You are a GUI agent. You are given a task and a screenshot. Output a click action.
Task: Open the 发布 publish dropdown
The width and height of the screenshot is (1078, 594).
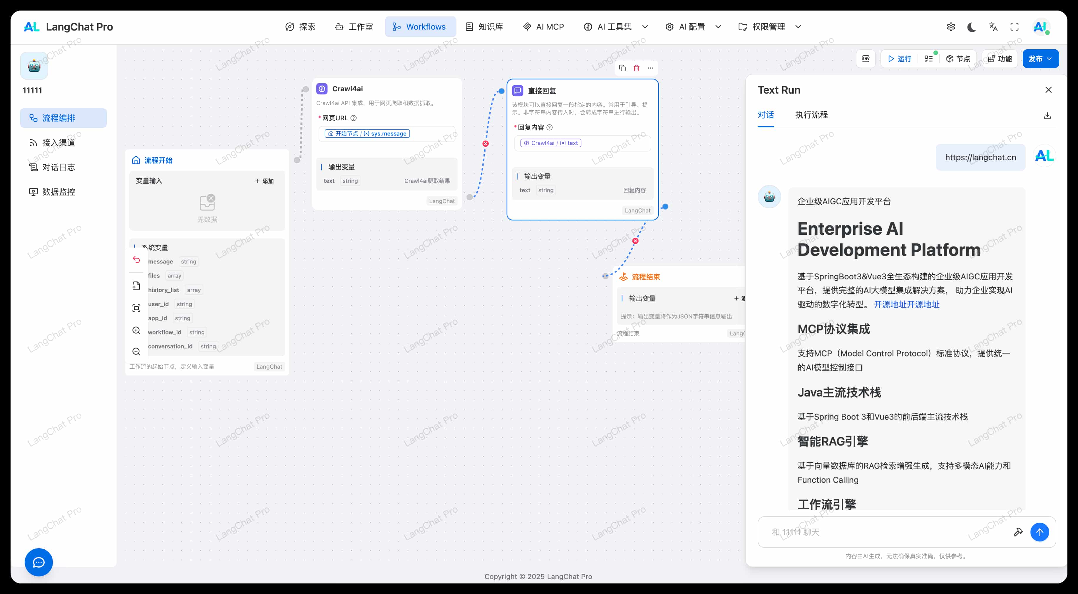click(x=1040, y=59)
